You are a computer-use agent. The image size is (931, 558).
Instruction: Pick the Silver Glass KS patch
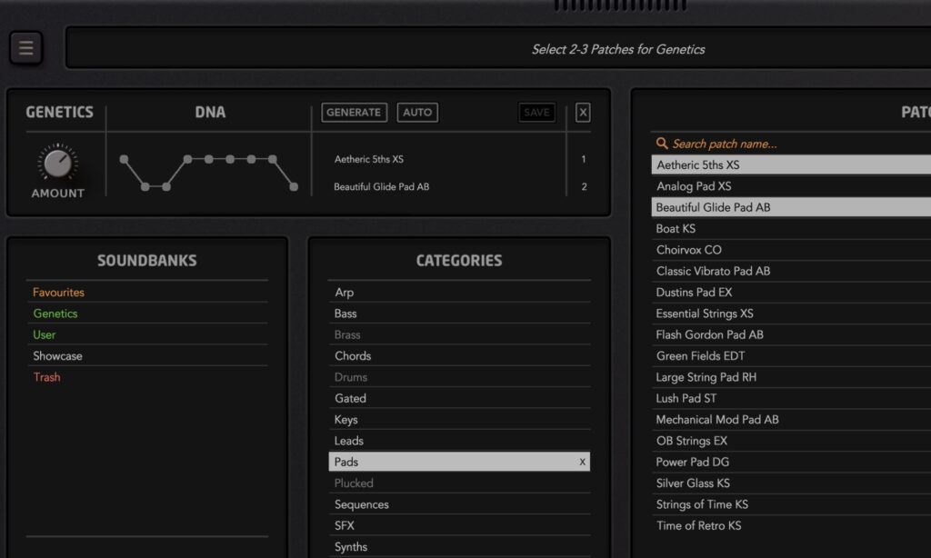point(693,483)
